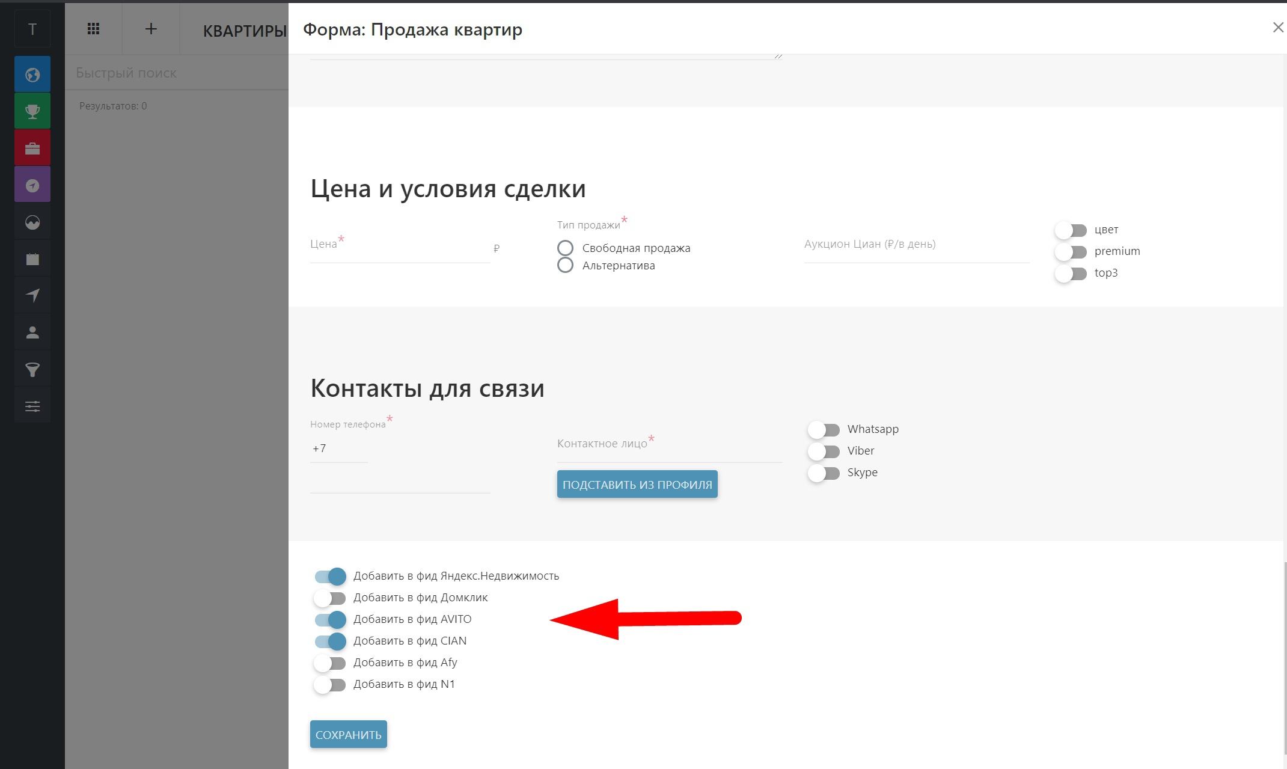
Task: Select Альтернатива radio option
Action: click(x=565, y=265)
